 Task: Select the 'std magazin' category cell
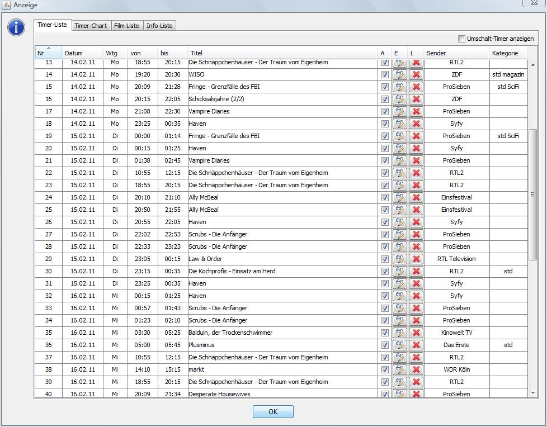(x=508, y=74)
